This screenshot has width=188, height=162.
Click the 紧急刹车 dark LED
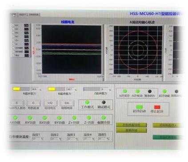(x=150, y=91)
